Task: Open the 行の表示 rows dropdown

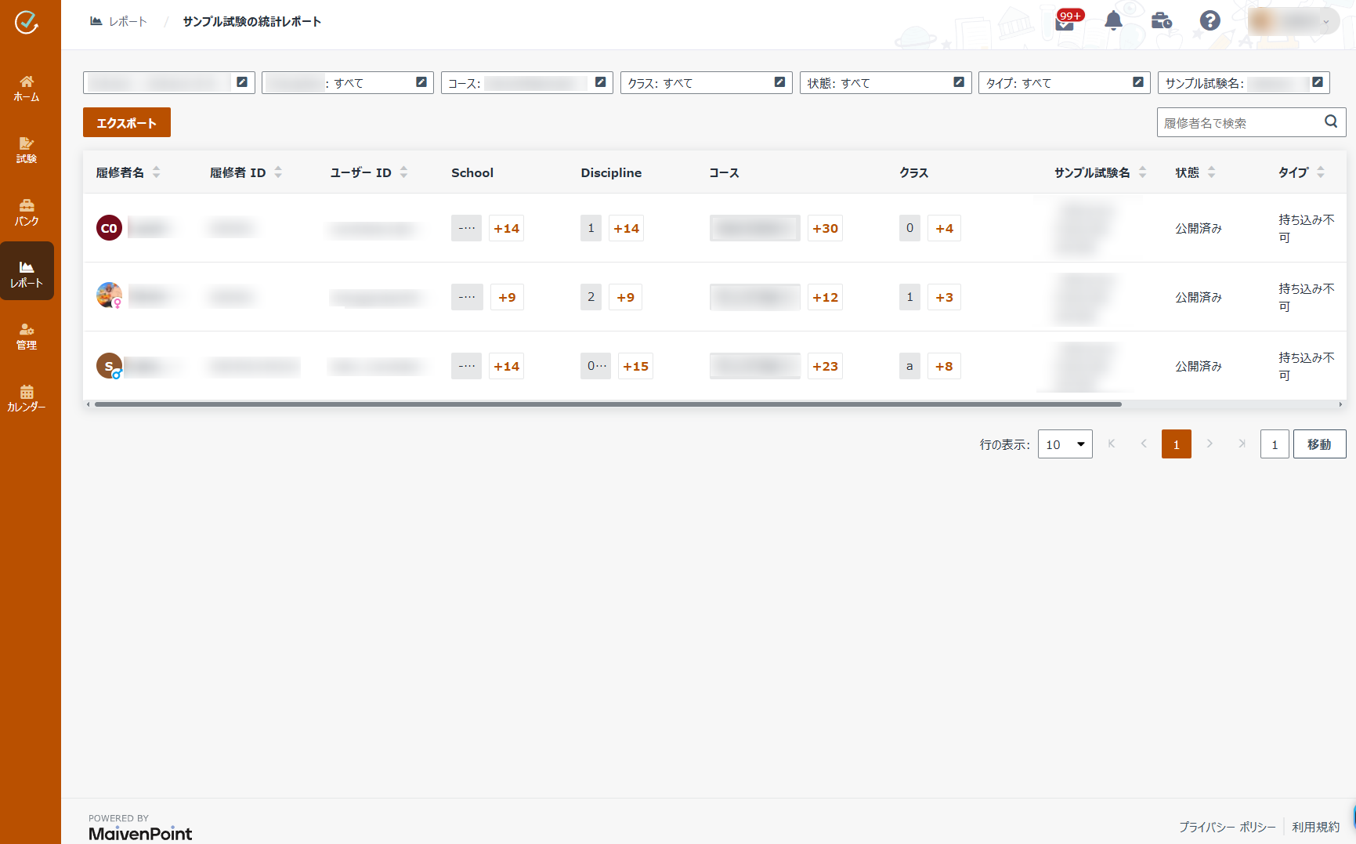Action: (1065, 444)
